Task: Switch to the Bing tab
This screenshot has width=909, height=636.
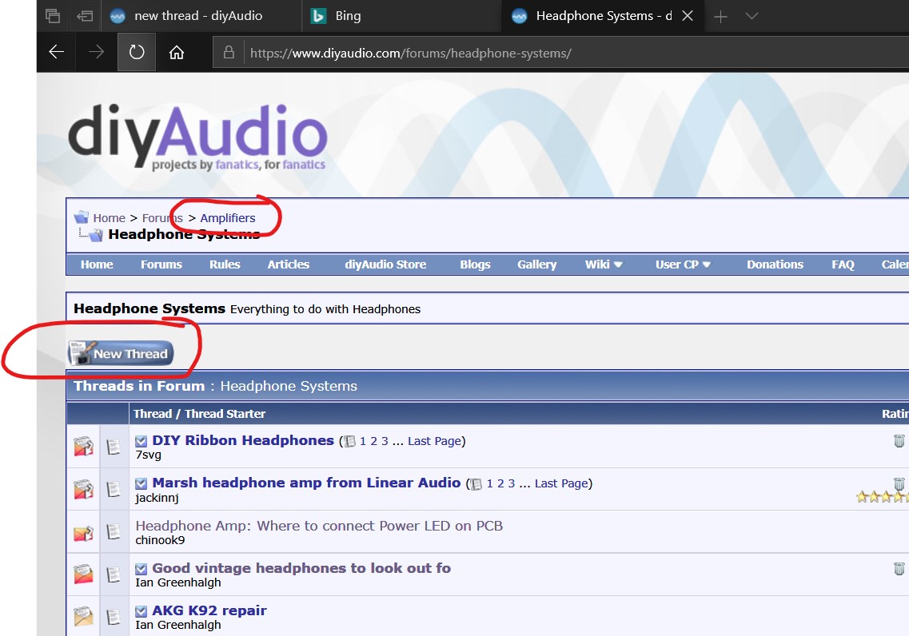Action: pos(401,16)
